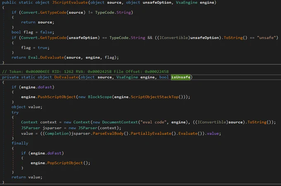Screen dimensions: 281x186
Task: Click the highlighted isUnsafe parameter
Action: point(181,77)
